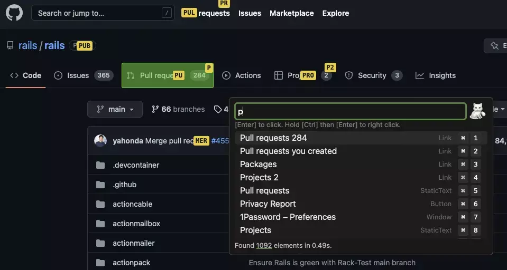Click the .devcontainer folder icon
507x270 pixels.
click(x=100, y=165)
